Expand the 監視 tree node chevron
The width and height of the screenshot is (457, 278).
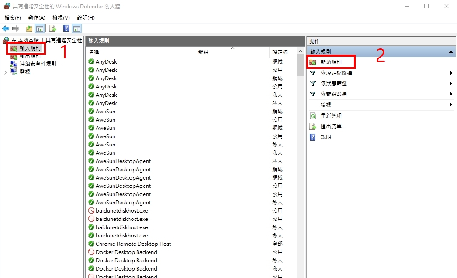pyautogui.click(x=5, y=72)
